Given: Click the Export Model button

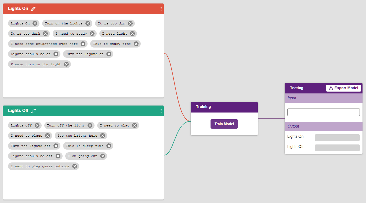Looking at the screenshot, I should pos(343,88).
